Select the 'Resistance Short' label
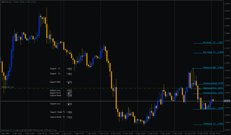The image size is (231, 135). (x=210, y=93)
